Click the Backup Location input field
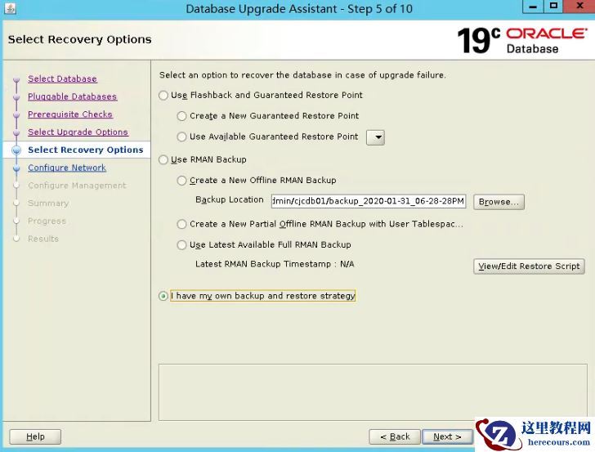Screen dimensions: 595x452 pos(368,201)
